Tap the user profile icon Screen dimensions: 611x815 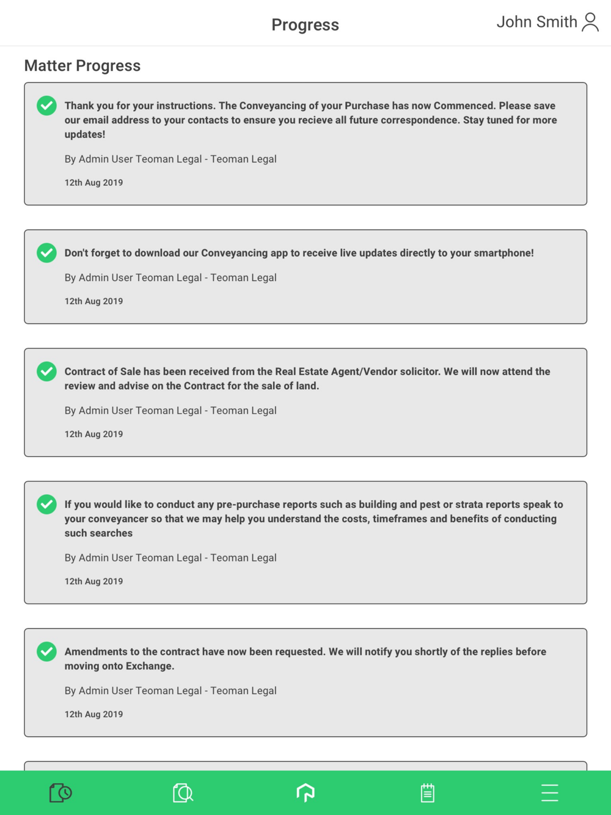click(x=590, y=22)
